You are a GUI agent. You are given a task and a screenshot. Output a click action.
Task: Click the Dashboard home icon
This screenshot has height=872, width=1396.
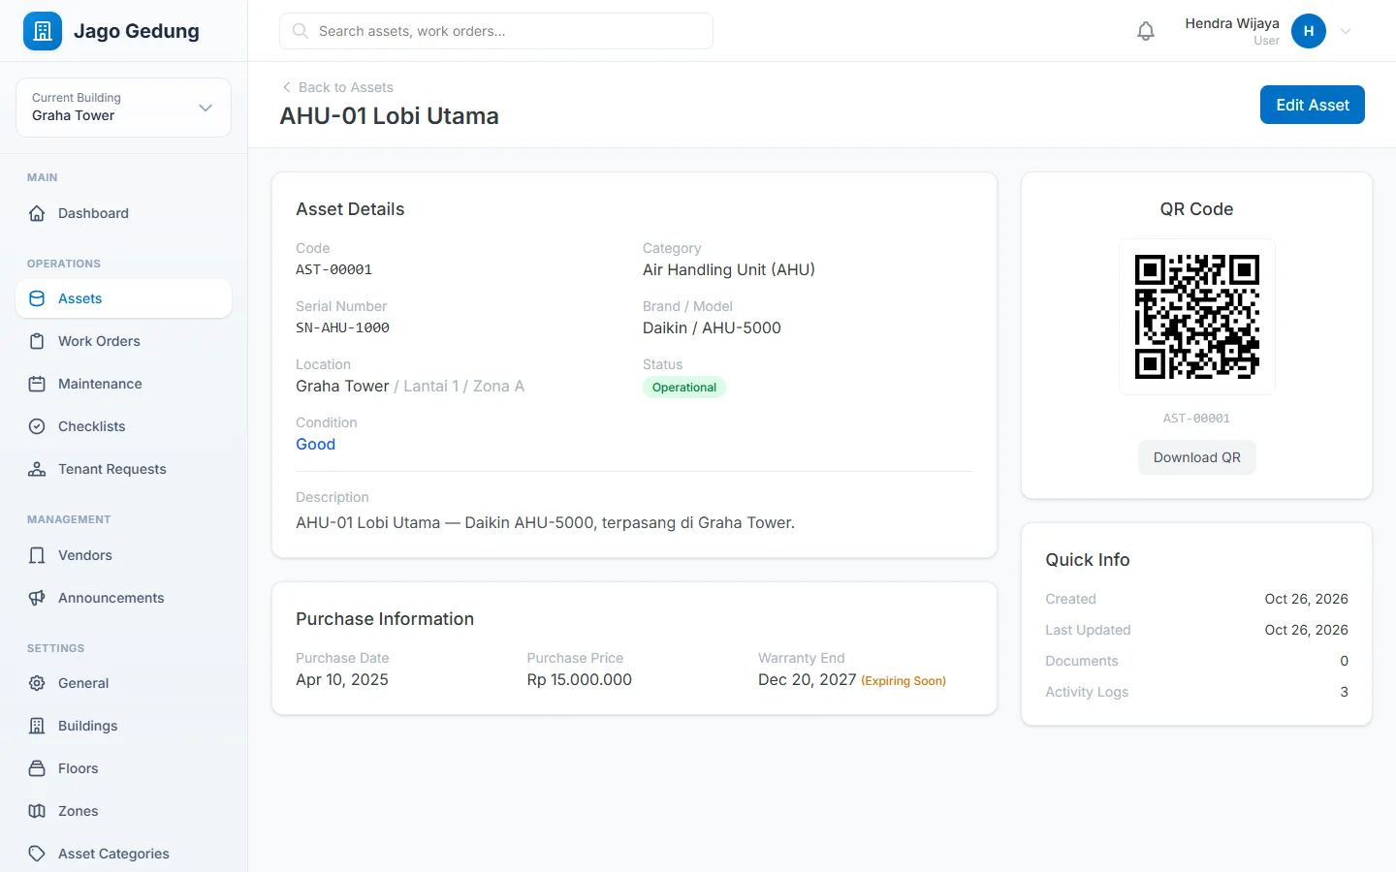point(37,213)
